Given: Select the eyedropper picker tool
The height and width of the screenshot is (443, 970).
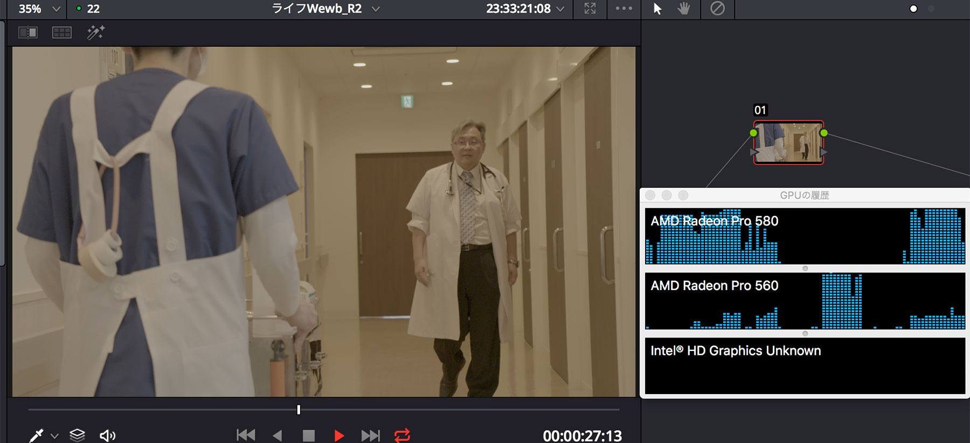Looking at the screenshot, I should [37, 435].
